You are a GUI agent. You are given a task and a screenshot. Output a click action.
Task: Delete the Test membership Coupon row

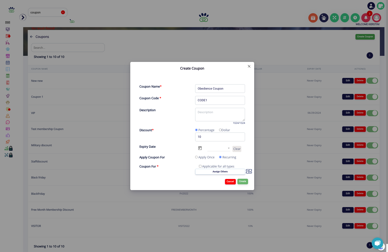(360, 129)
